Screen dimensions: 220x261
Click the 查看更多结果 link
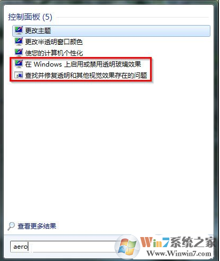click(x=37, y=226)
